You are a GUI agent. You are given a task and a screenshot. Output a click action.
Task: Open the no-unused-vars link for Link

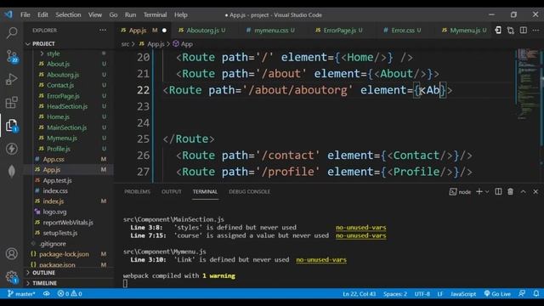(x=321, y=259)
